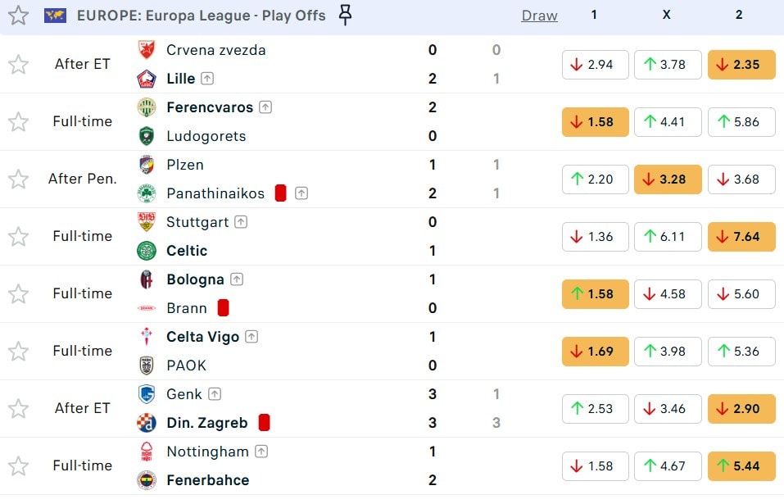Click the Celtic club crest
Viewport: 784px width, 504px height.
[x=147, y=251]
